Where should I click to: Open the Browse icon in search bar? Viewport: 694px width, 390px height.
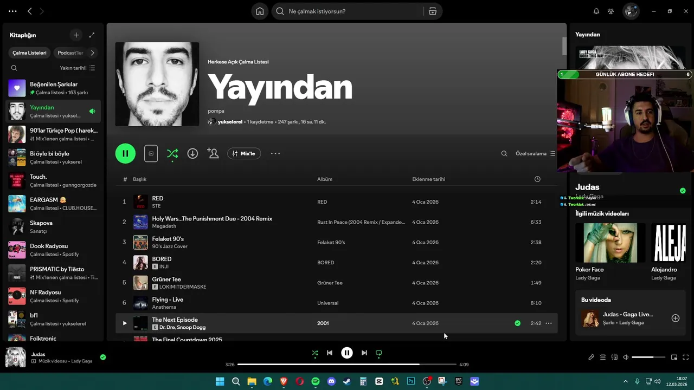(x=432, y=11)
